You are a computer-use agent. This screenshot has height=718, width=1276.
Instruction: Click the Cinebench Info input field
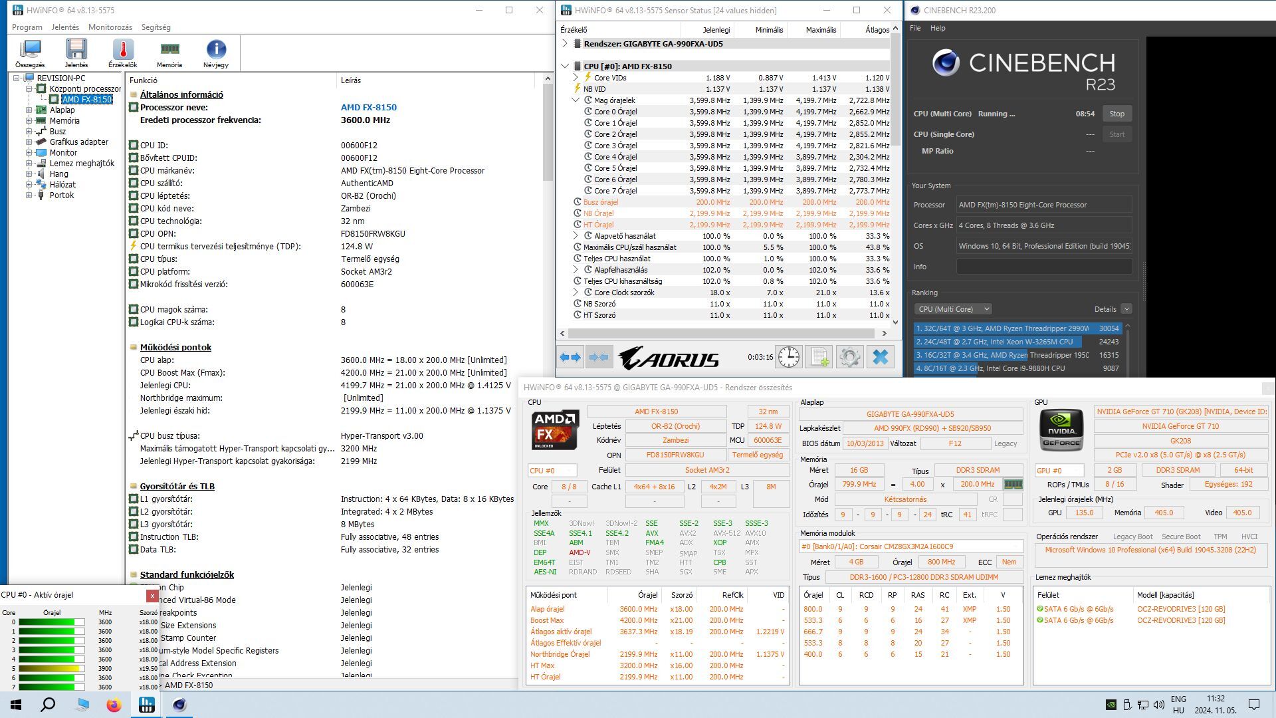click(1044, 267)
